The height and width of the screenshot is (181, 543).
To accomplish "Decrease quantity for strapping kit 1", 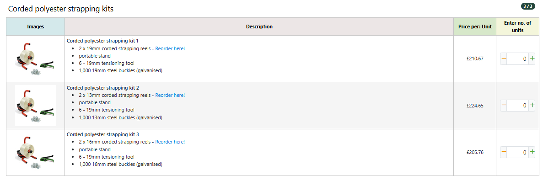I will pos(504,59).
